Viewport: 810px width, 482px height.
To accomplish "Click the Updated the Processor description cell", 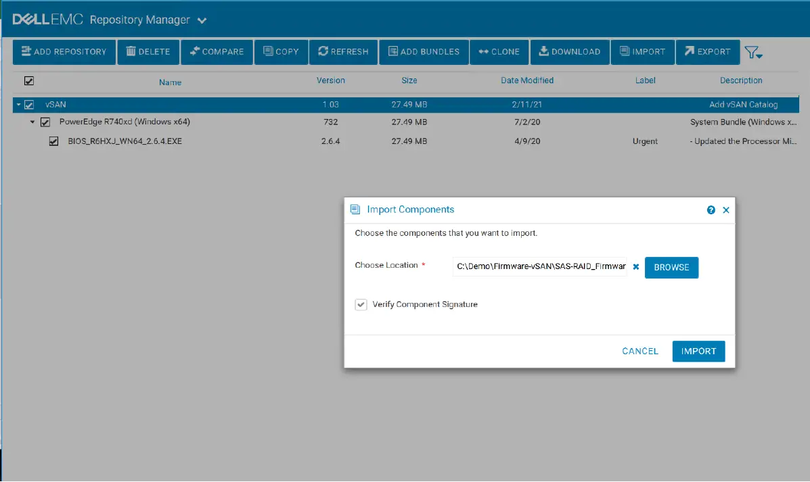I will pos(743,141).
